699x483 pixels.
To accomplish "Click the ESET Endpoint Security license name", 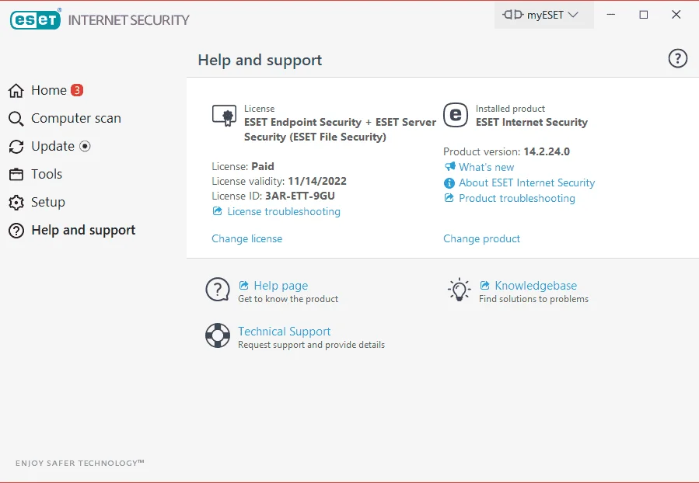I will 340,130.
